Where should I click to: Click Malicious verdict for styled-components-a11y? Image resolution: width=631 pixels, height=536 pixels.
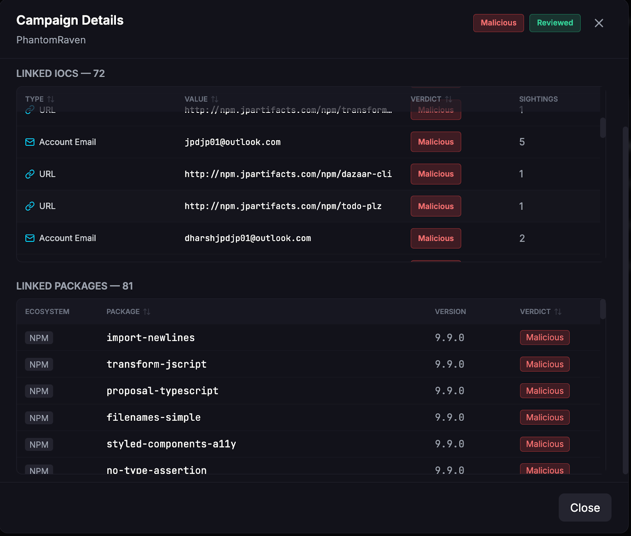point(545,444)
